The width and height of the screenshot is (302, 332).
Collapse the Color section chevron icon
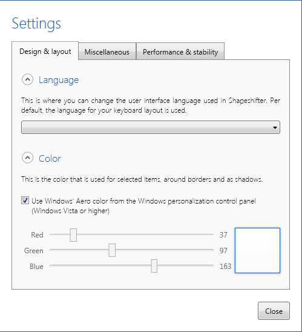(27, 158)
